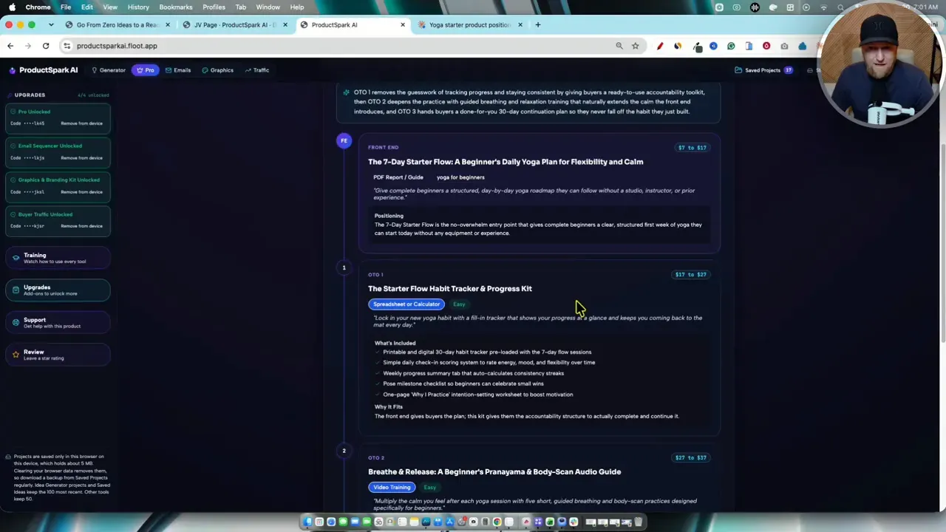Click the Pro Unlocked check icon
Viewport: 946px width, 532px height.
point(13,112)
